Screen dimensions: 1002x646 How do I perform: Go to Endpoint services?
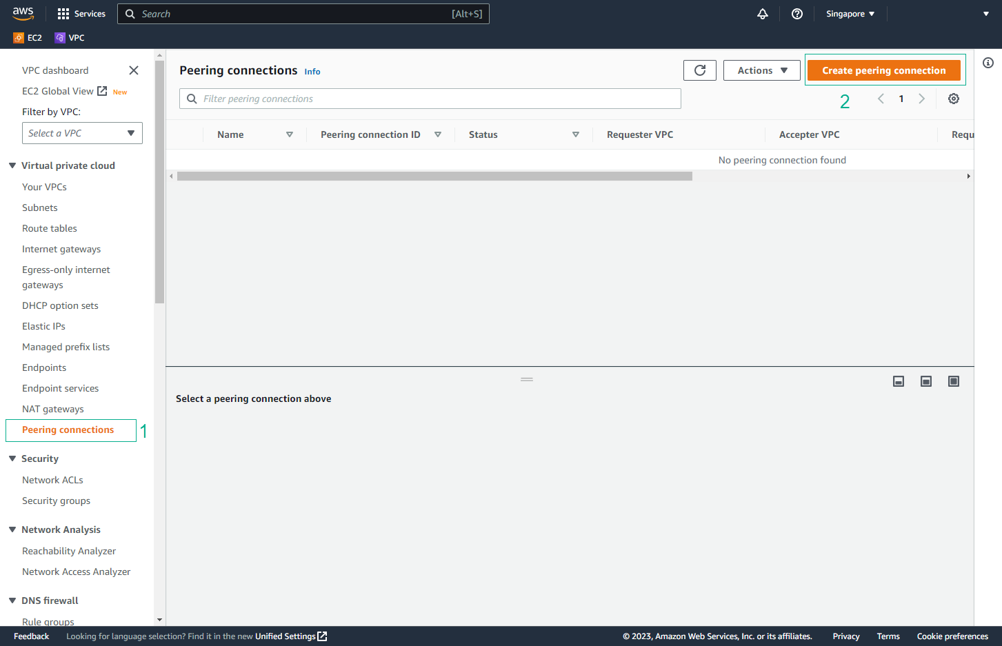point(60,388)
